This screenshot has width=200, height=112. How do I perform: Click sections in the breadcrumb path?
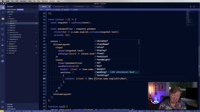tap(67, 10)
